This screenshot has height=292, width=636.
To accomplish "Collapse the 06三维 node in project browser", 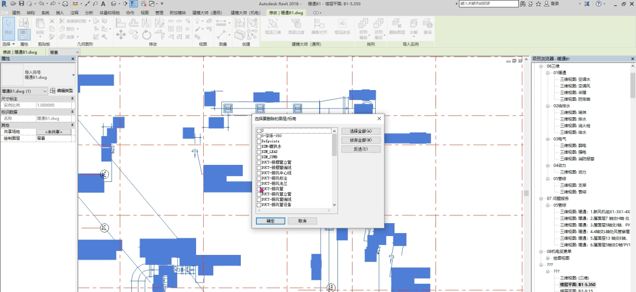I will point(541,66).
